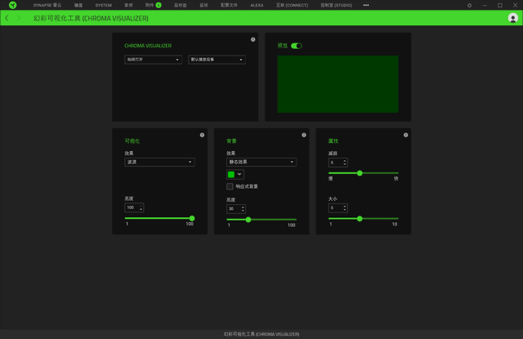Image resolution: width=523 pixels, height=339 pixels.
Task: Enable the 响应式背景 checkbox
Action: pos(230,186)
